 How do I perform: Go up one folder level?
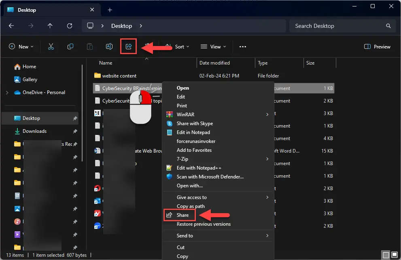click(50, 26)
